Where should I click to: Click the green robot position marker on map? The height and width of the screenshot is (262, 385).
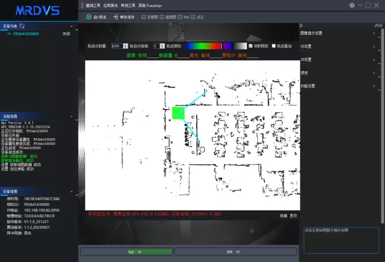178,113
